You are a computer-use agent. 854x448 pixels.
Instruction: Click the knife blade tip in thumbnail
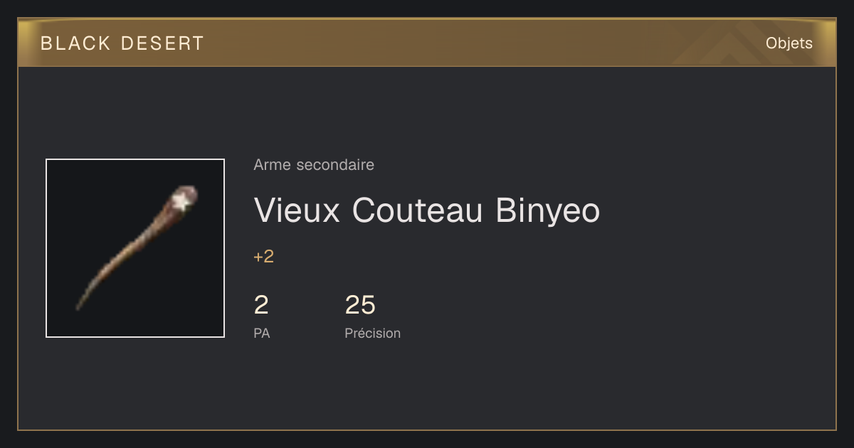coord(80,304)
